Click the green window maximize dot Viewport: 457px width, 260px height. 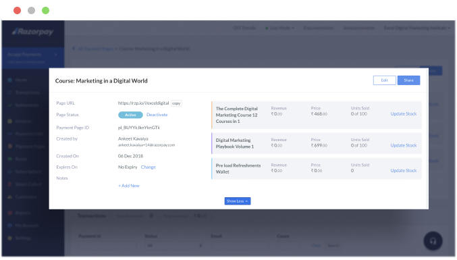45,11
